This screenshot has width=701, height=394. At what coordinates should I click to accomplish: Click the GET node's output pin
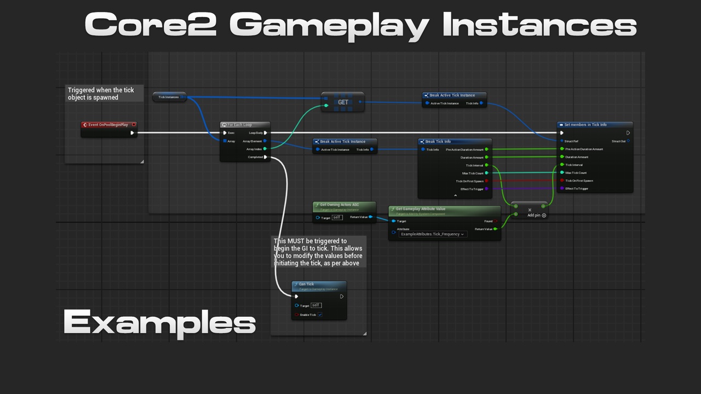click(360, 101)
